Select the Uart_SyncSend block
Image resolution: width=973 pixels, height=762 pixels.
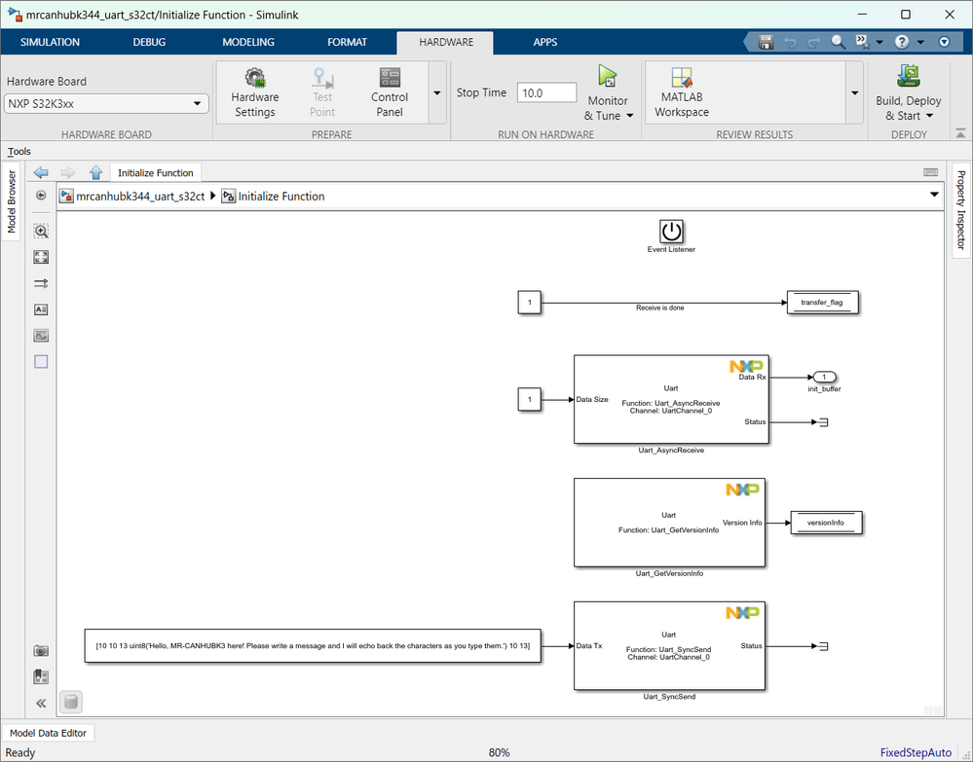click(x=669, y=645)
